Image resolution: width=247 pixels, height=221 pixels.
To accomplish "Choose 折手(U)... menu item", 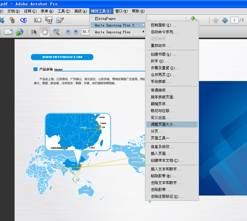I will 172,61.
